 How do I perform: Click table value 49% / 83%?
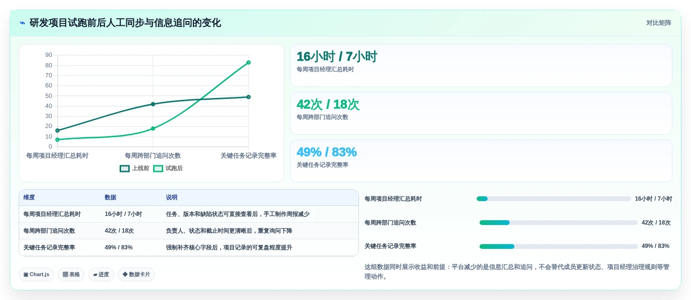(119, 247)
